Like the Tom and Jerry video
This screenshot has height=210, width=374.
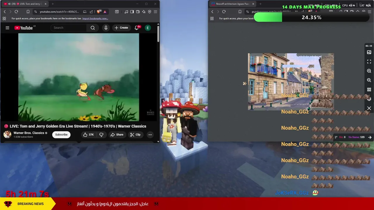pos(88,134)
